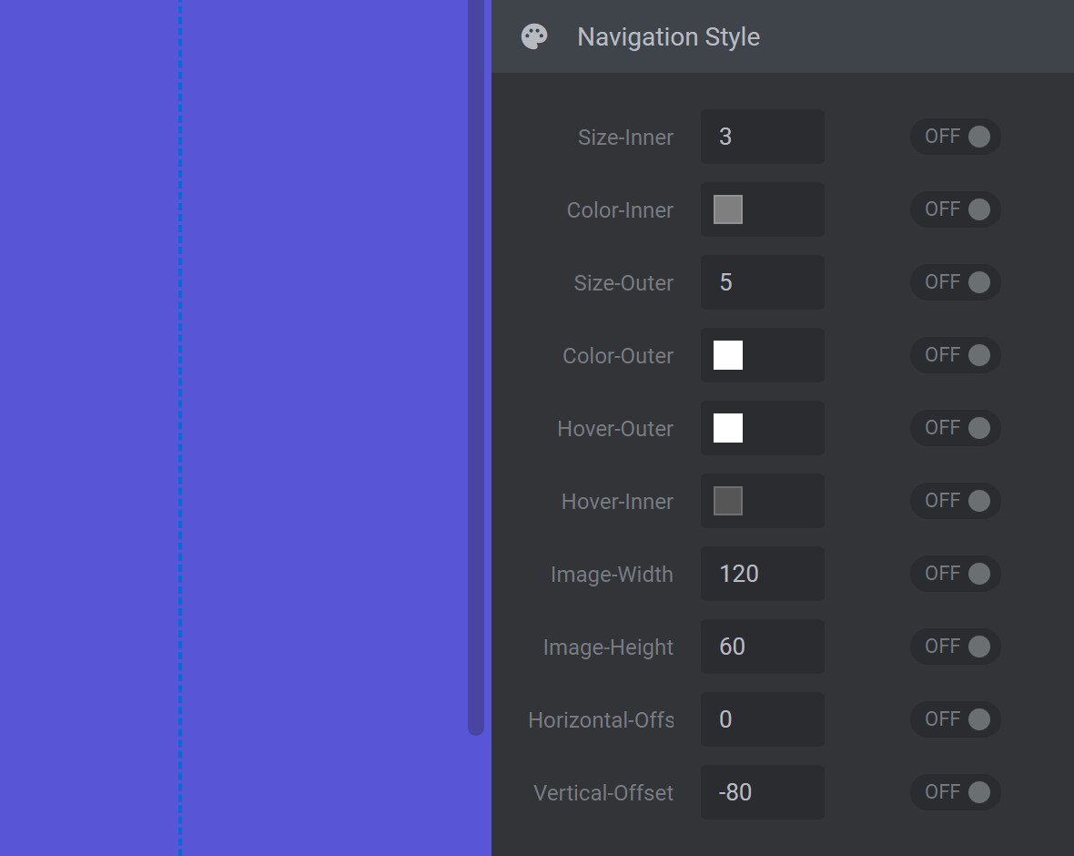This screenshot has width=1074, height=856.
Task: Click the Size-Inner field showing 3
Action: pos(763,137)
